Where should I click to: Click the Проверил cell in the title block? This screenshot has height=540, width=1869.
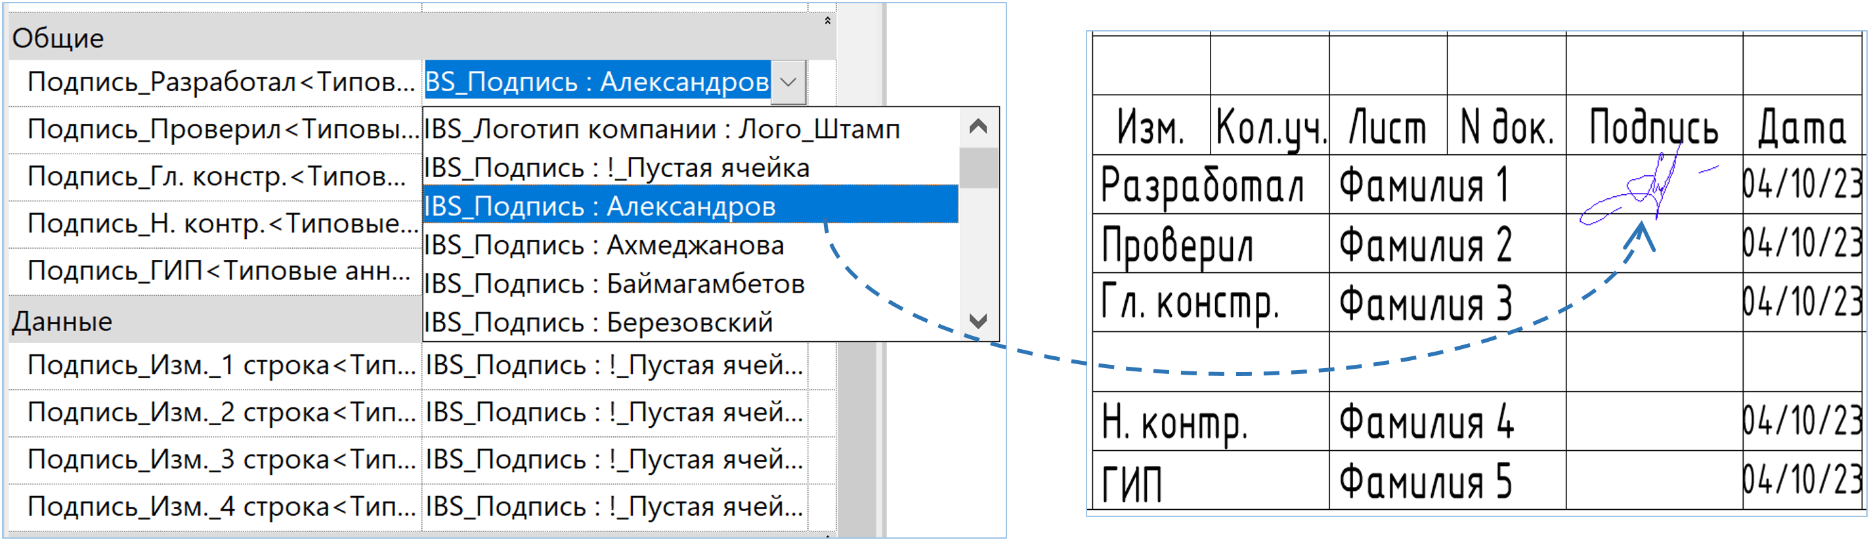[x=1210, y=243]
